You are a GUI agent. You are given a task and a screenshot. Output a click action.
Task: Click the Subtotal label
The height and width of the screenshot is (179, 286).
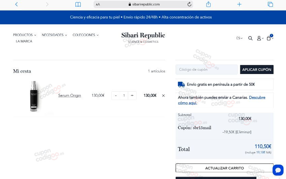coord(185,115)
